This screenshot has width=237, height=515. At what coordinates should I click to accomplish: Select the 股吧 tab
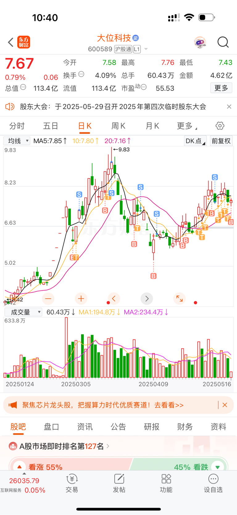(18, 427)
